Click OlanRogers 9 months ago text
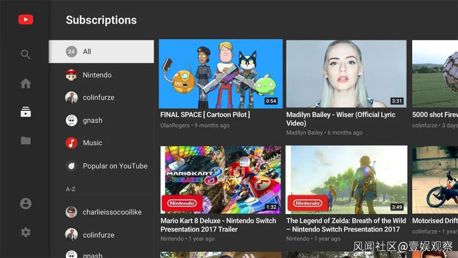Viewport: 458px width, 258px height. tap(195, 125)
